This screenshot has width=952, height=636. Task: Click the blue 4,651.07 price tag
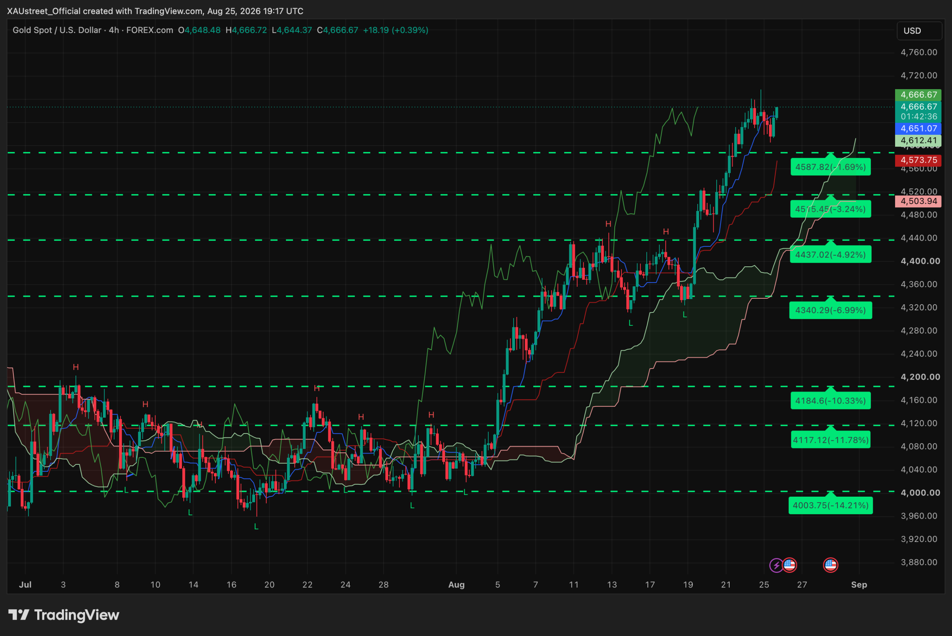(x=918, y=129)
